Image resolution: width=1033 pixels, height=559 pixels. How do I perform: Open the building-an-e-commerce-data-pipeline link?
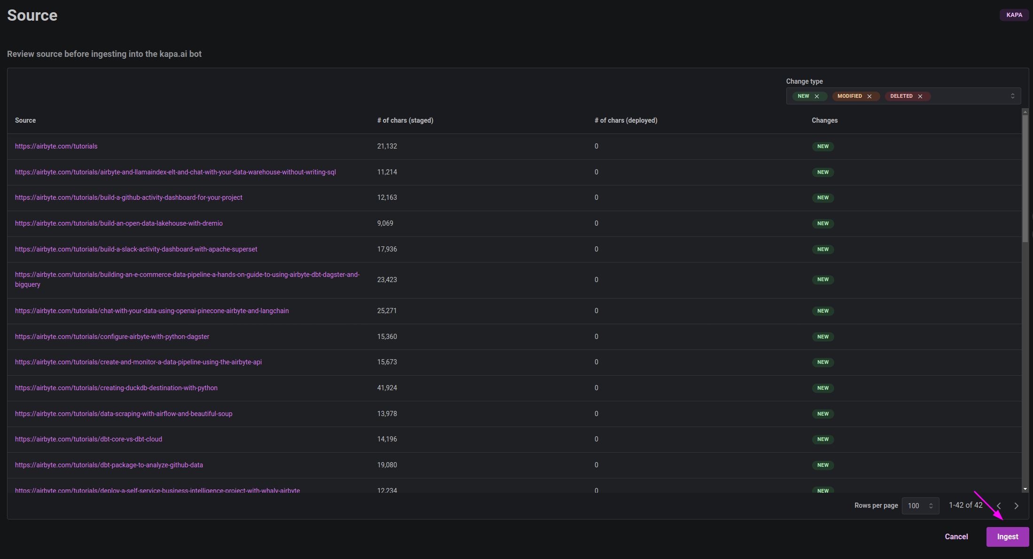click(187, 280)
